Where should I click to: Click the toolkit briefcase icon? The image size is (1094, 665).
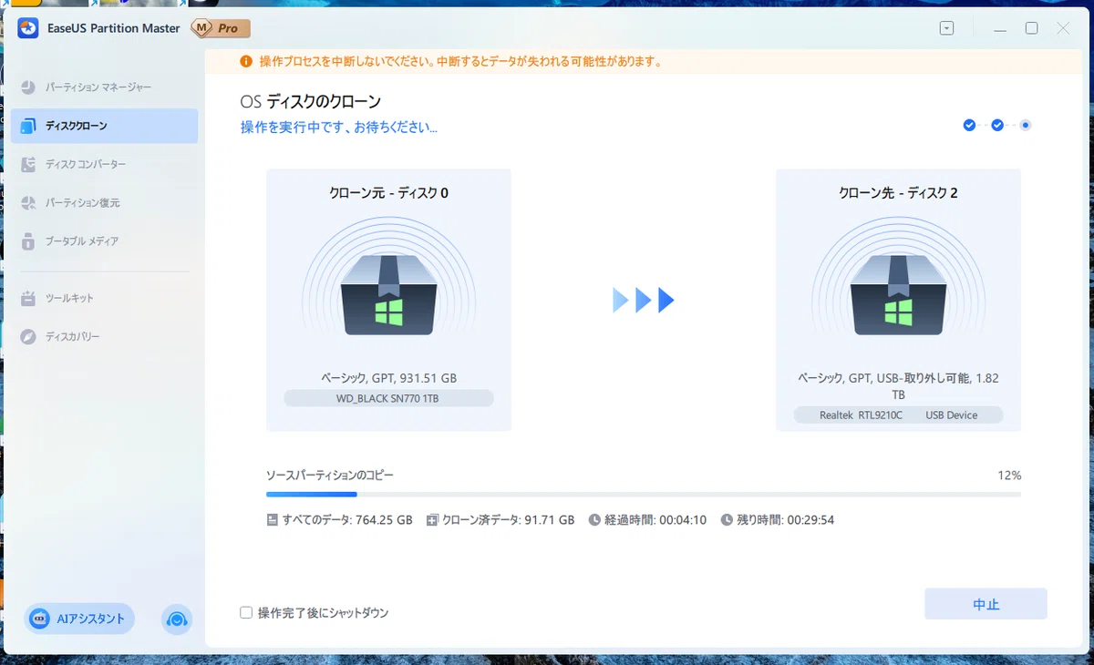28,298
